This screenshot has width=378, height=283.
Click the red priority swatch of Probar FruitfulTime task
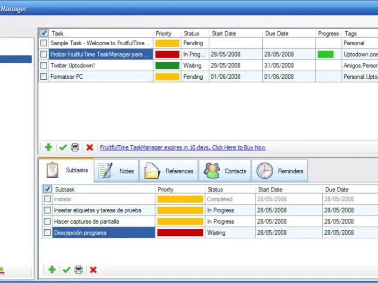click(x=167, y=54)
